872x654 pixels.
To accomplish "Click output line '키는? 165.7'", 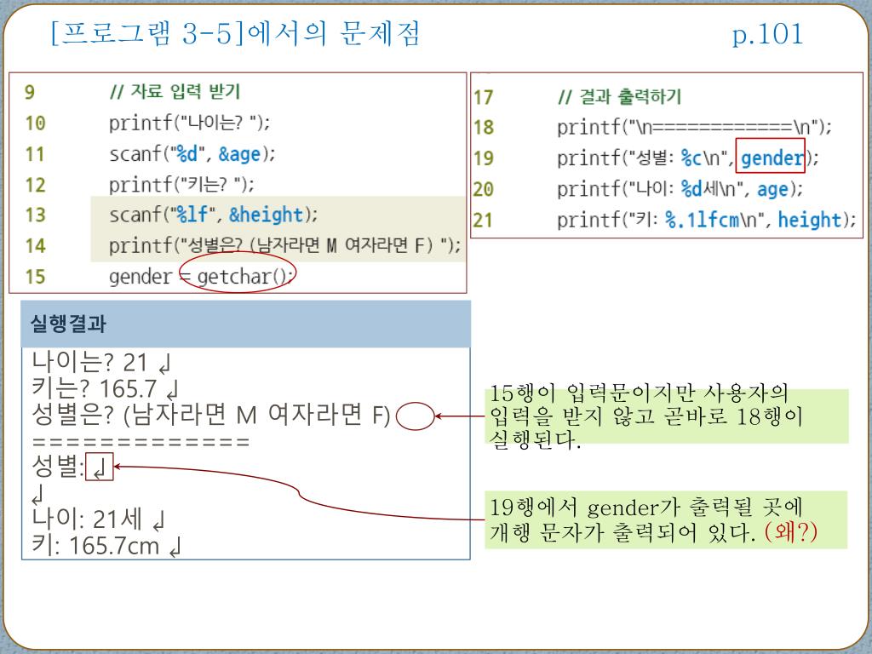I will (x=105, y=388).
